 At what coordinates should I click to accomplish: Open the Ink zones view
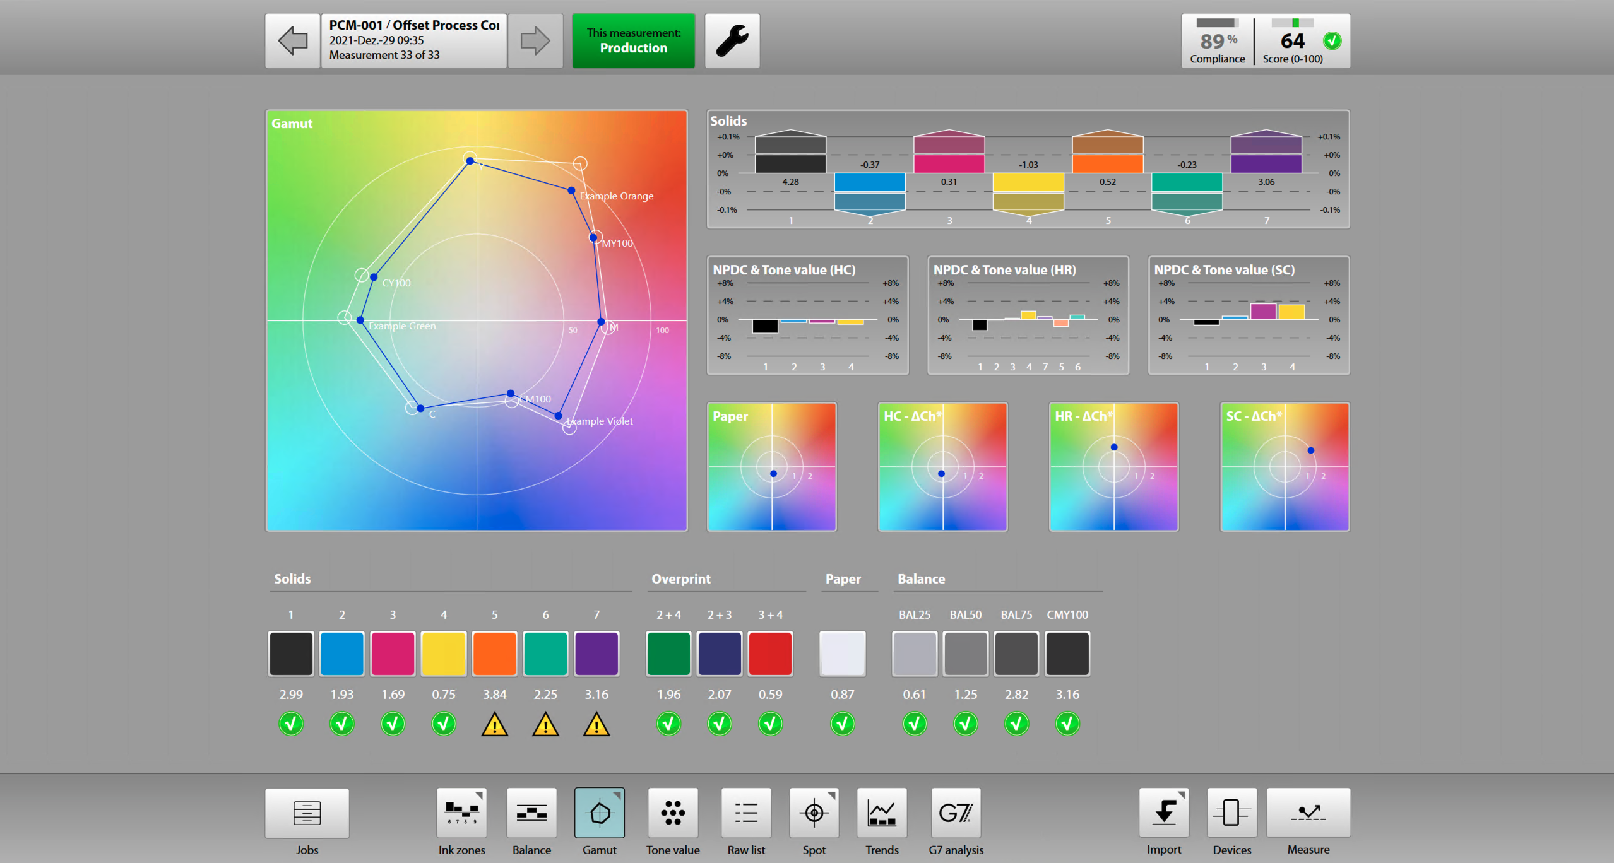[461, 813]
